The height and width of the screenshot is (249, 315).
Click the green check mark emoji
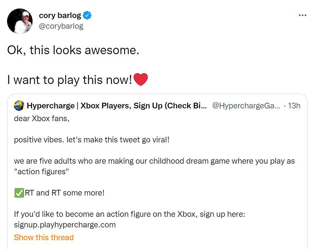(19, 193)
